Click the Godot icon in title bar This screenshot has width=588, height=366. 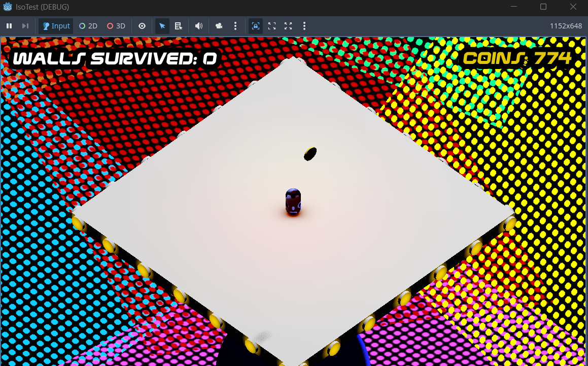[x=8, y=7]
